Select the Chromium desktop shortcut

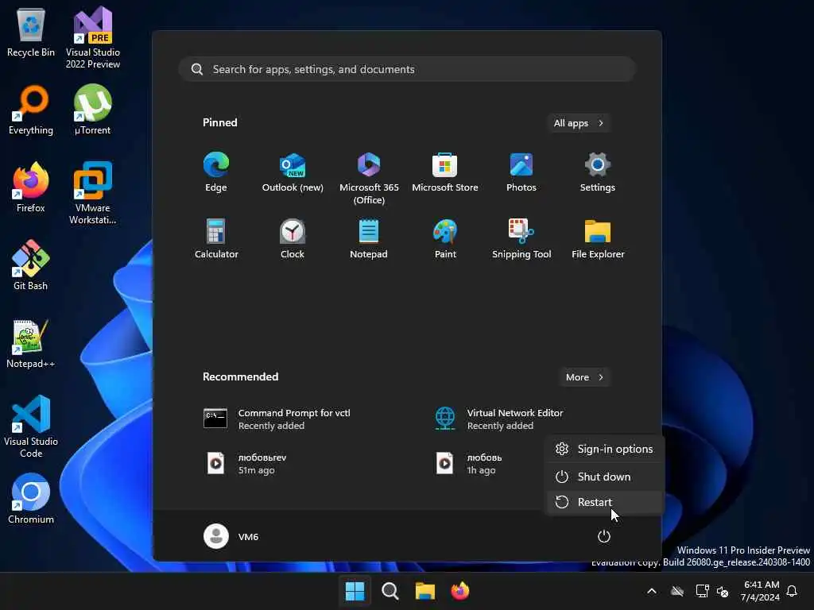[x=31, y=499]
